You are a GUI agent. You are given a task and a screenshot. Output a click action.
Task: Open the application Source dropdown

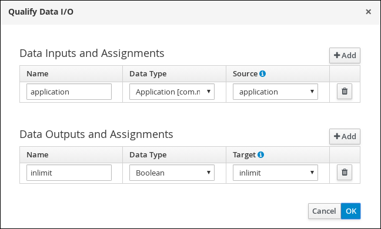(275, 92)
